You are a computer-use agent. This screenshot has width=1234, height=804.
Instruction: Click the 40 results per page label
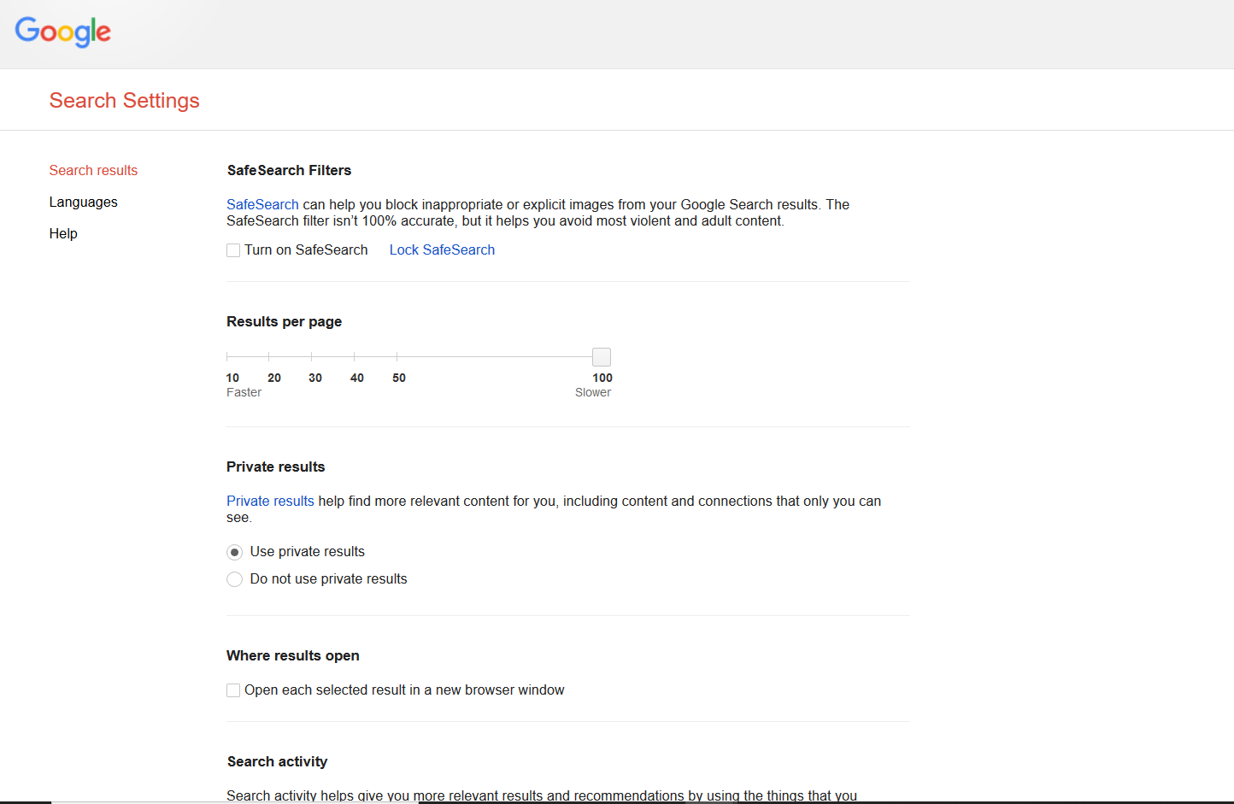tap(357, 378)
